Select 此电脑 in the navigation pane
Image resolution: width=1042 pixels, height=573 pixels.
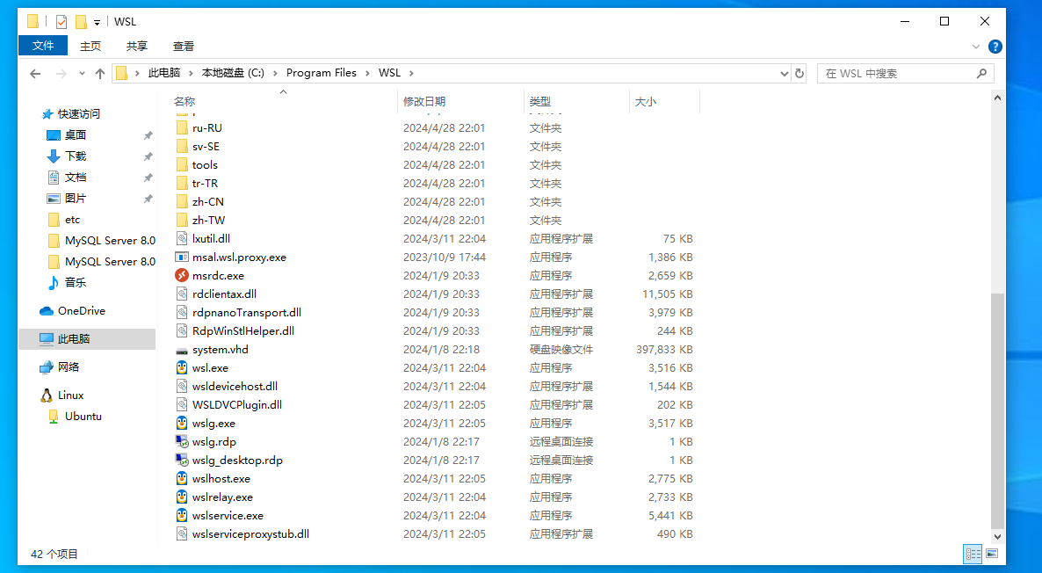[x=87, y=339]
